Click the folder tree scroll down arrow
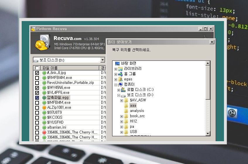The height and width of the screenshot is (164, 248). 208,134
